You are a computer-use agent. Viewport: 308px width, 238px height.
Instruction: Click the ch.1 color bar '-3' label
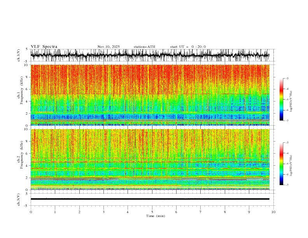click(287, 78)
